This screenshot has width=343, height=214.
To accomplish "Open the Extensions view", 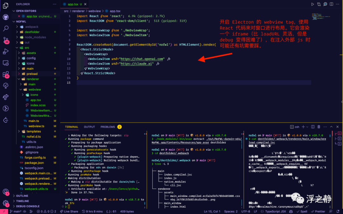I will [x=6, y=75].
